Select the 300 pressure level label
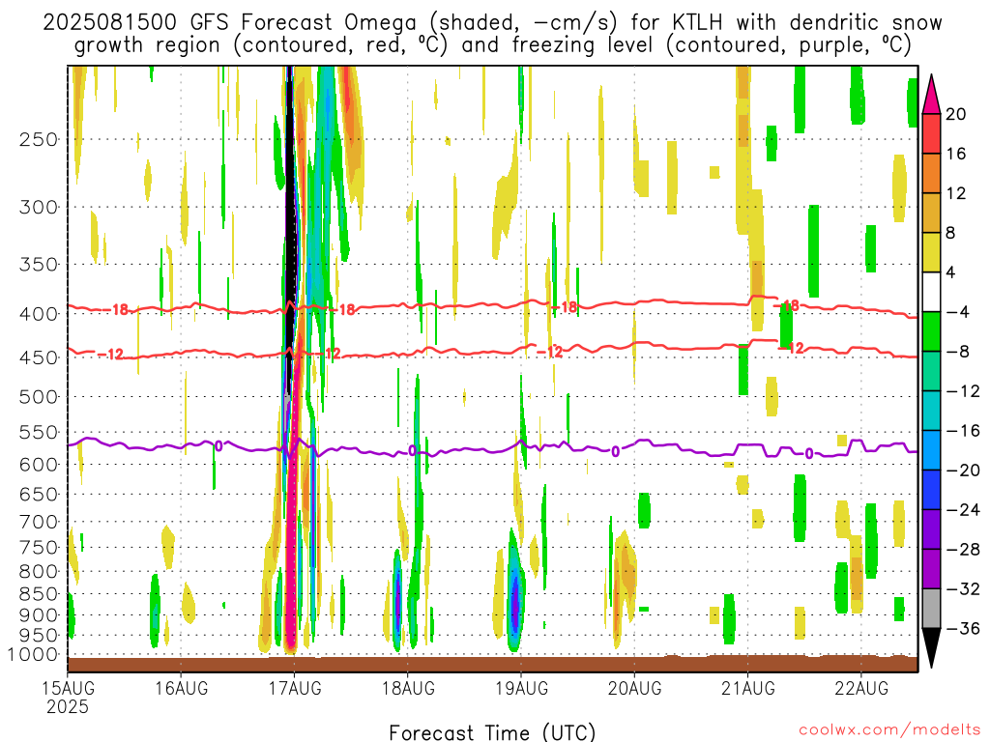 pyautogui.click(x=39, y=207)
